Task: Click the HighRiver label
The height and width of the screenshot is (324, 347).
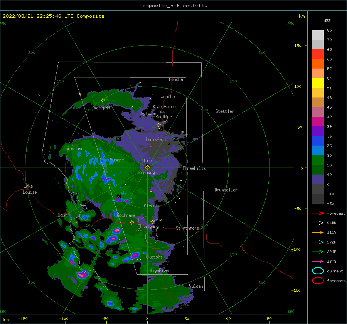Action: tap(160, 270)
